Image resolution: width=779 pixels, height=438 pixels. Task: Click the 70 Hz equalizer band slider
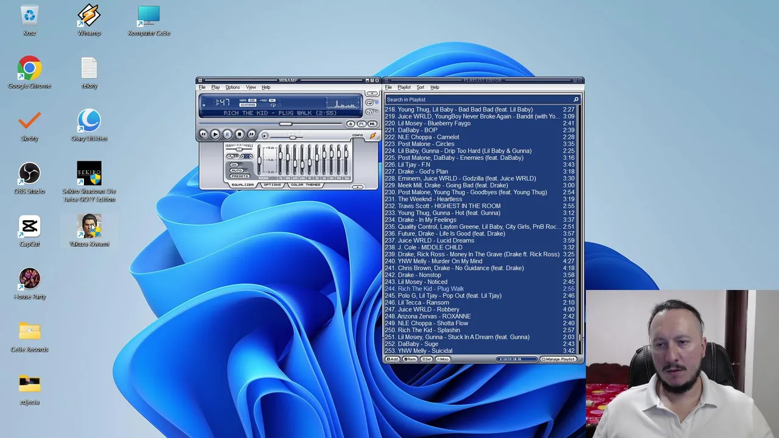(x=281, y=160)
